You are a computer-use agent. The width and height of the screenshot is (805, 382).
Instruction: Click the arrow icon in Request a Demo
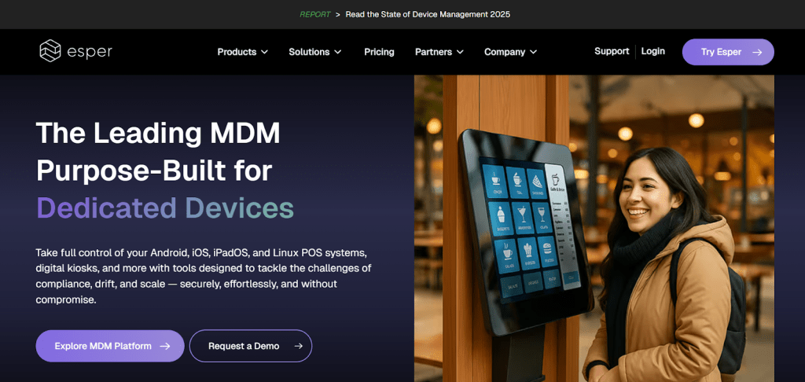(x=298, y=346)
